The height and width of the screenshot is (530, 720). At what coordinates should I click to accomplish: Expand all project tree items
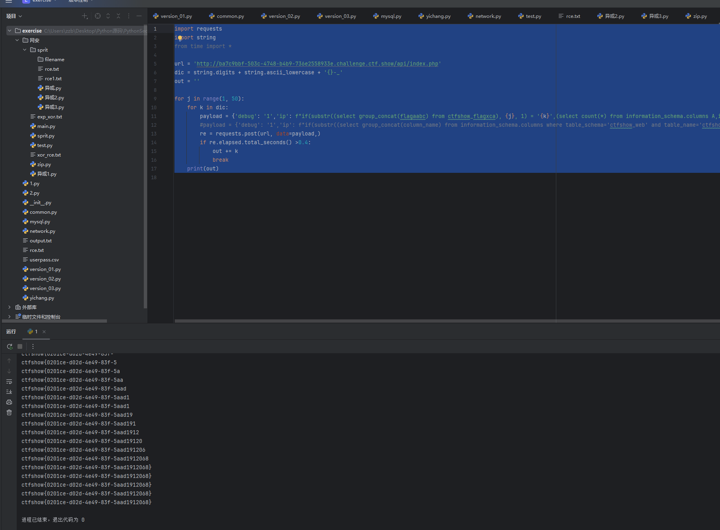[x=108, y=16]
